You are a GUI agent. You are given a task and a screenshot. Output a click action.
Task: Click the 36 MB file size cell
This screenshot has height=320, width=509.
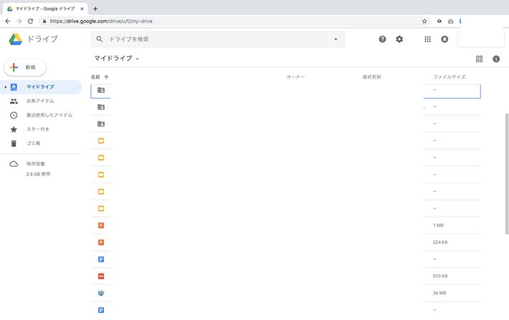point(439,293)
